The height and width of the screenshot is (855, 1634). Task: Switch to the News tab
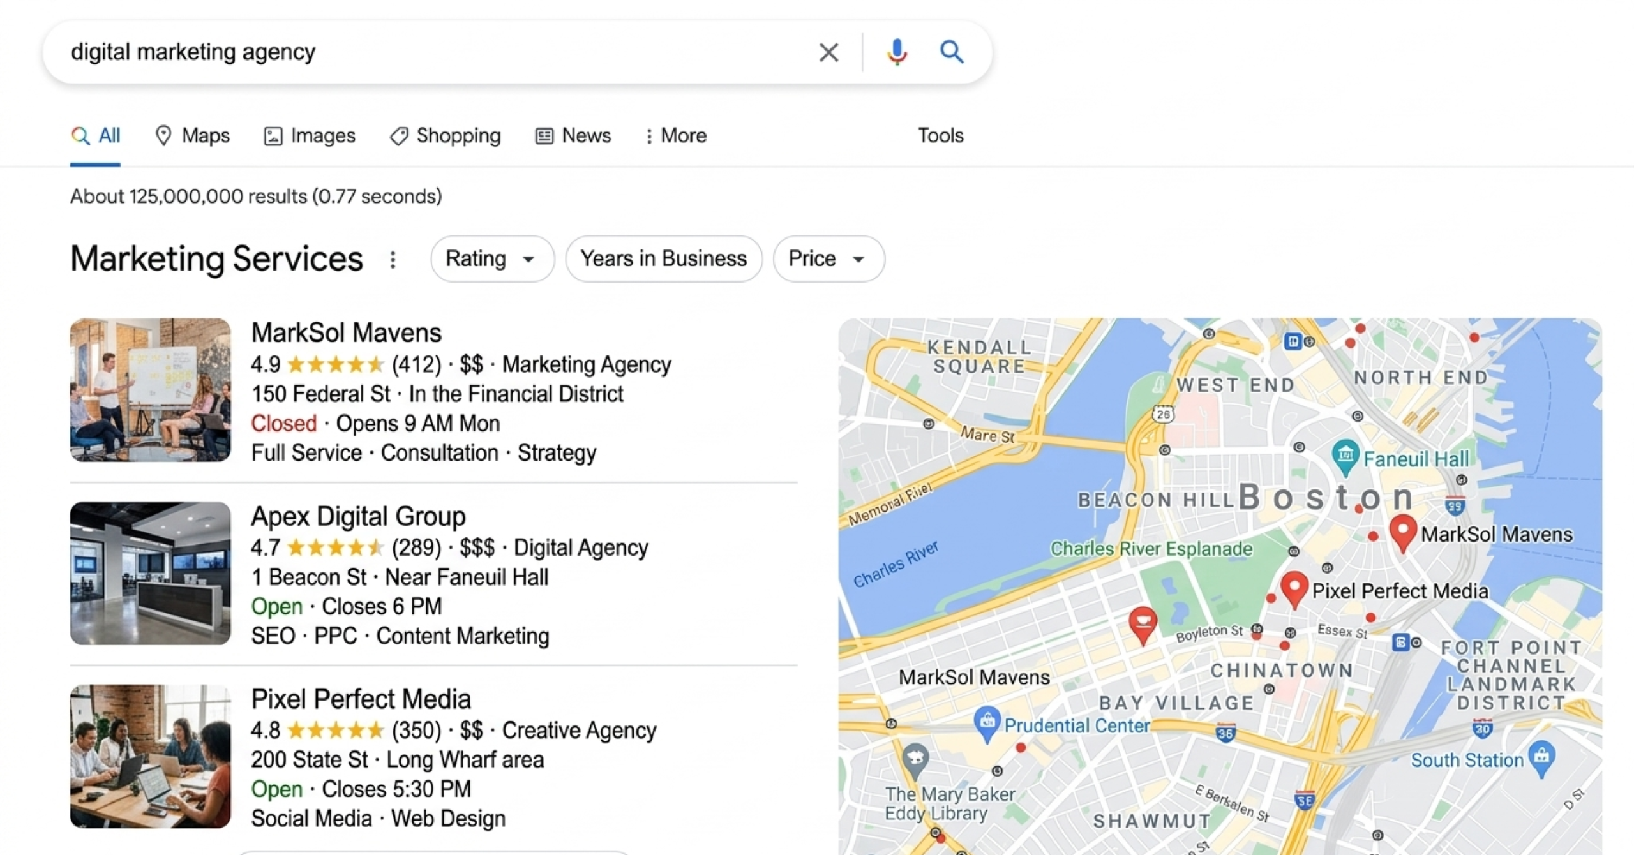[x=573, y=135]
